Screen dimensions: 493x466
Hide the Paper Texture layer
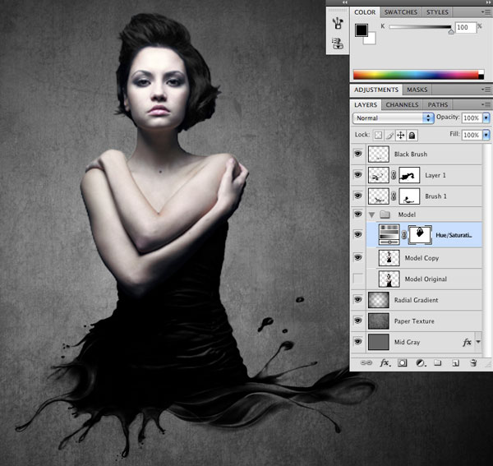(357, 321)
